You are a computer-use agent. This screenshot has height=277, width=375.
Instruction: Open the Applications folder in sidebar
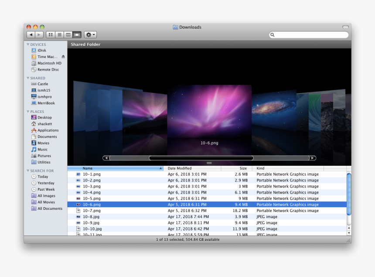click(x=45, y=130)
